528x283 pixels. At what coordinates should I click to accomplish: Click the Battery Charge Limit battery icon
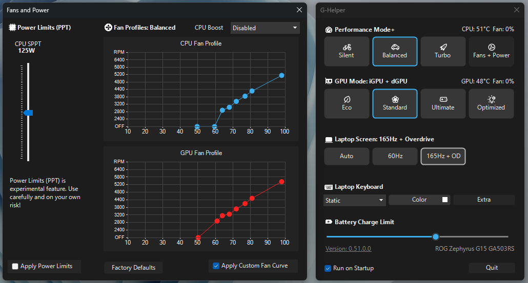coord(329,222)
